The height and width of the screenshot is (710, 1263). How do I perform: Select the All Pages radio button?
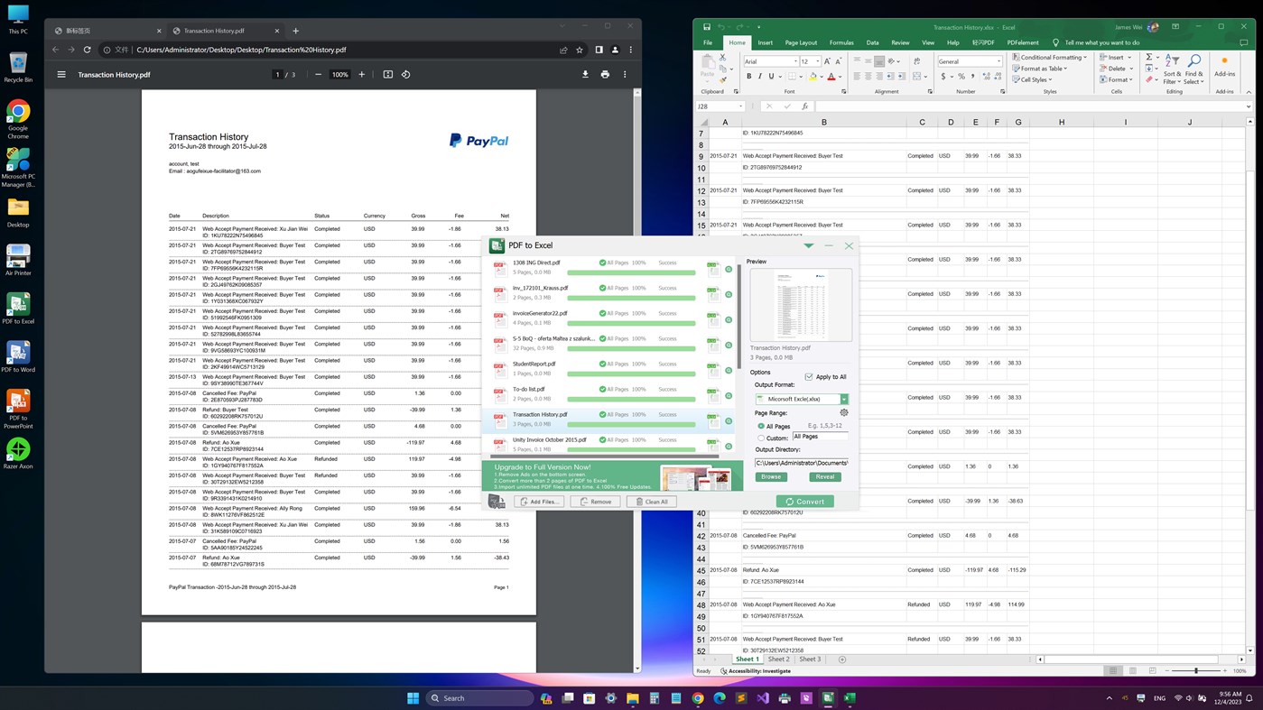(x=761, y=426)
